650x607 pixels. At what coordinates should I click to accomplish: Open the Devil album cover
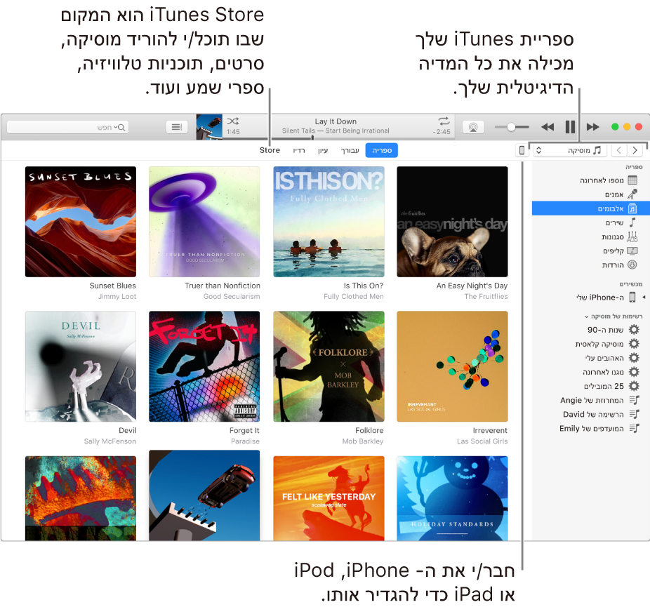[x=81, y=366]
